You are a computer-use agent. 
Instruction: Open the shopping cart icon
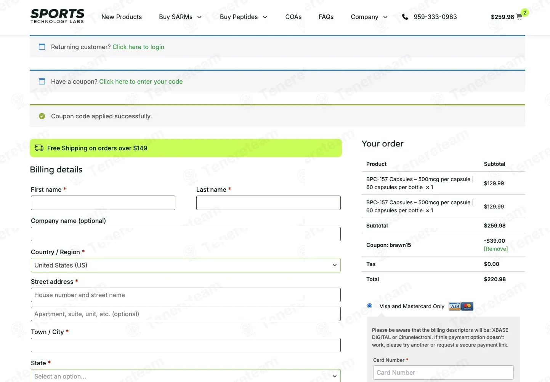[519, 17]
